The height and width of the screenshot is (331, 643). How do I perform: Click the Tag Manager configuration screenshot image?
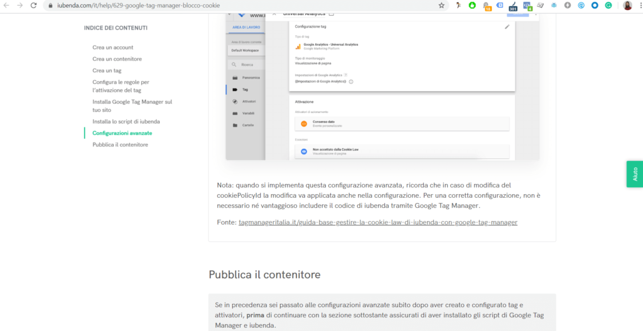coord(382,86)
